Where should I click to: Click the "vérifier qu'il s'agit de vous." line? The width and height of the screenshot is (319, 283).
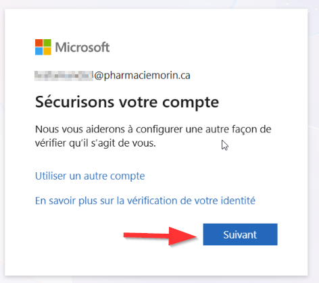[x=95, y=143]
